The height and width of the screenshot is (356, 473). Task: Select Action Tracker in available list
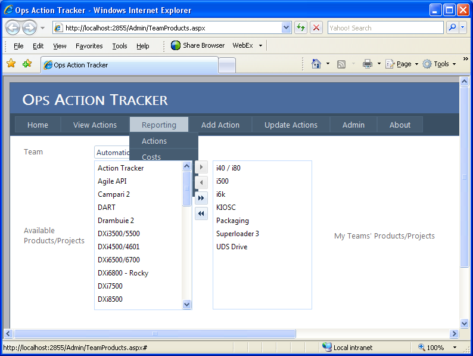[139, 168]
